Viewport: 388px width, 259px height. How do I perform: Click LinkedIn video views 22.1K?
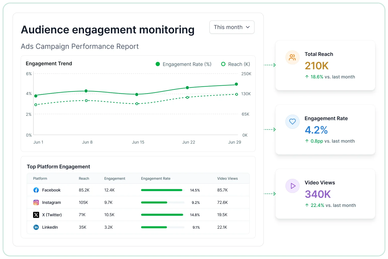222,227
